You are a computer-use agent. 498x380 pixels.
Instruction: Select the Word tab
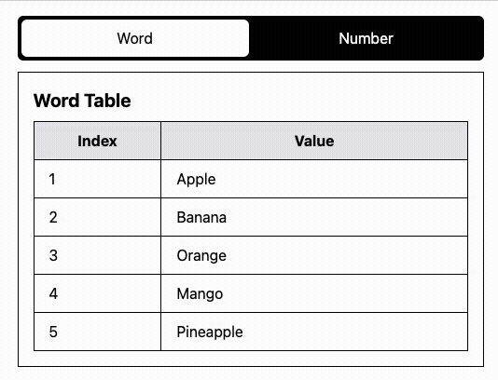[x=135, y=38]
